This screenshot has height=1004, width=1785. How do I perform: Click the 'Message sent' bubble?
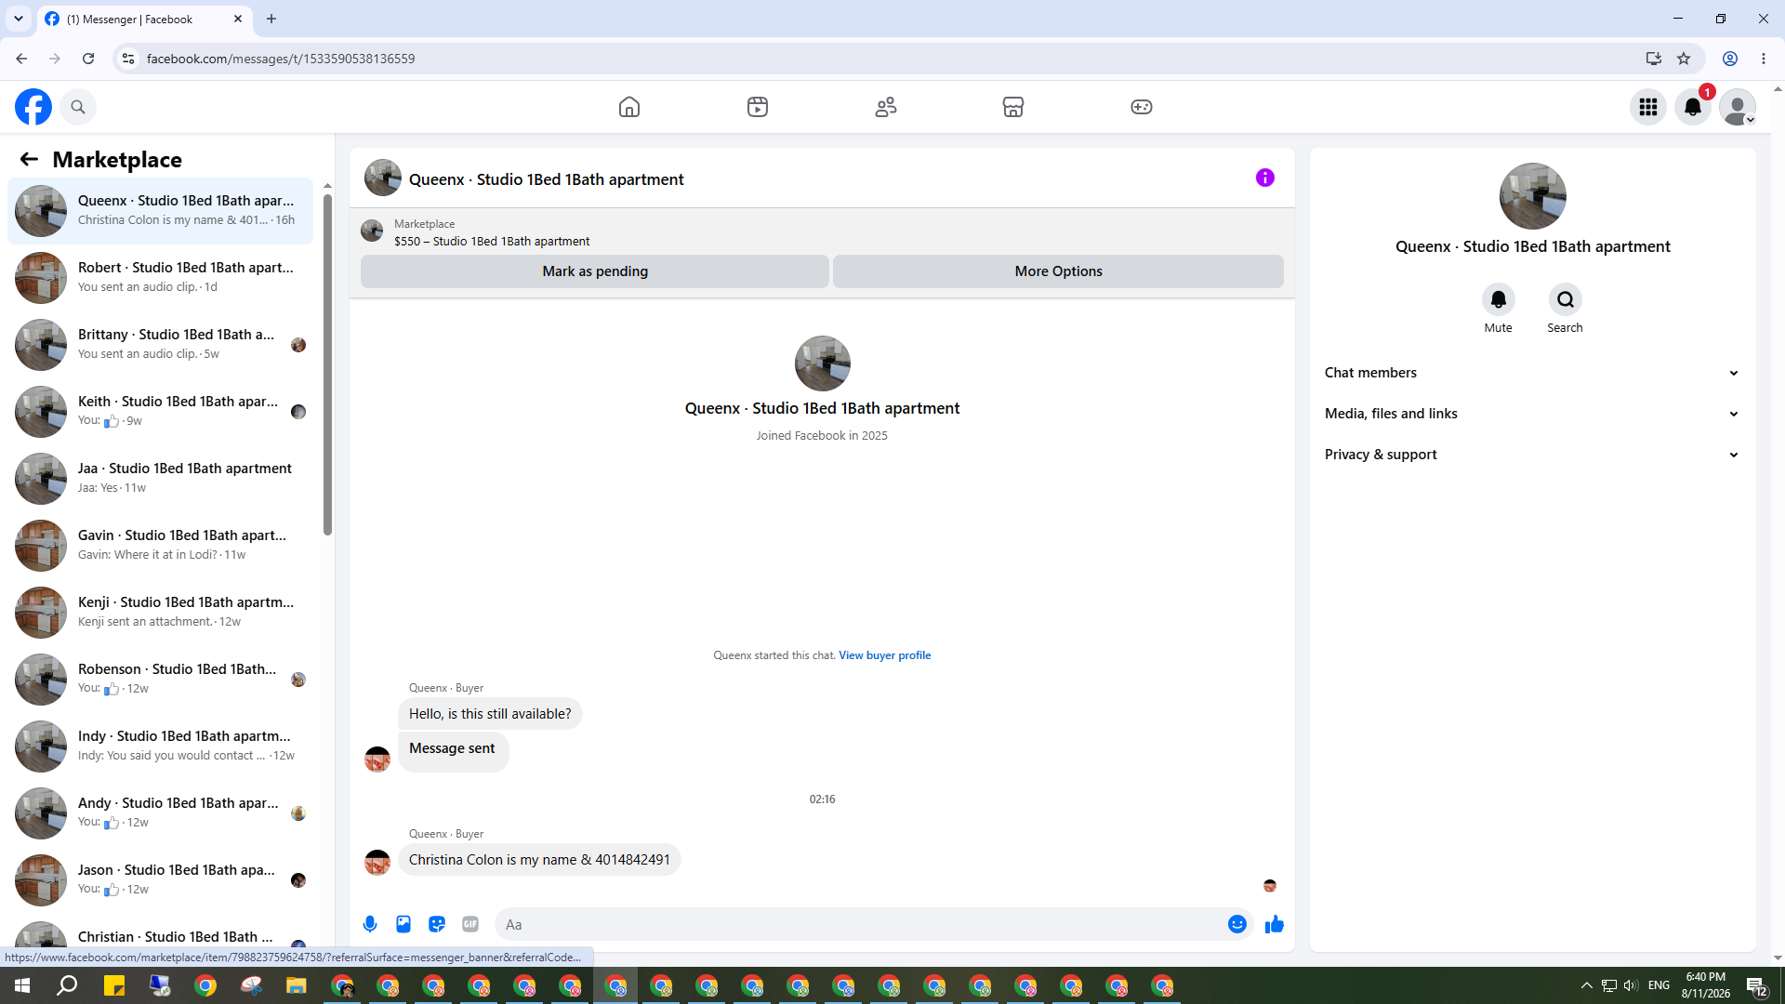pos(453,750)
